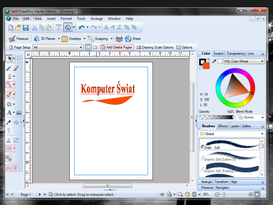Viewport: 273px width, 205px height.
Task: Click the Save disk icon
Action: click(26, 27)
